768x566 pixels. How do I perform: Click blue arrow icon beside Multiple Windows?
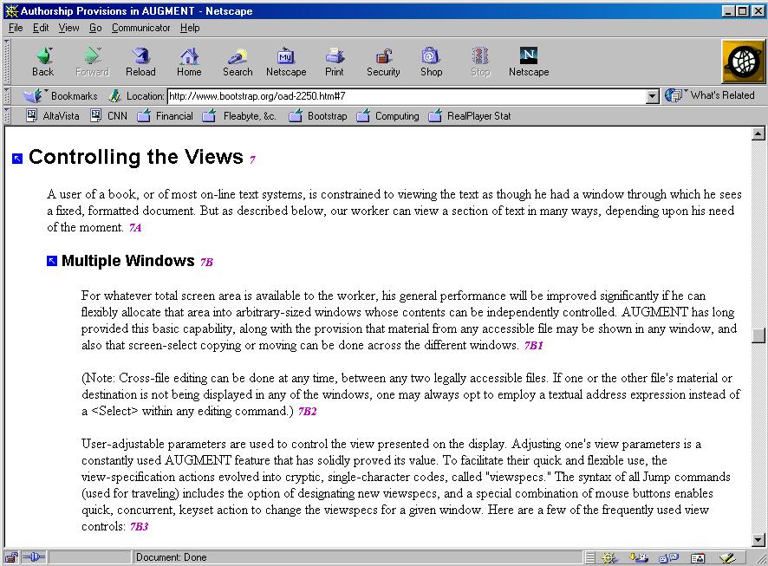tap(52, 261)
